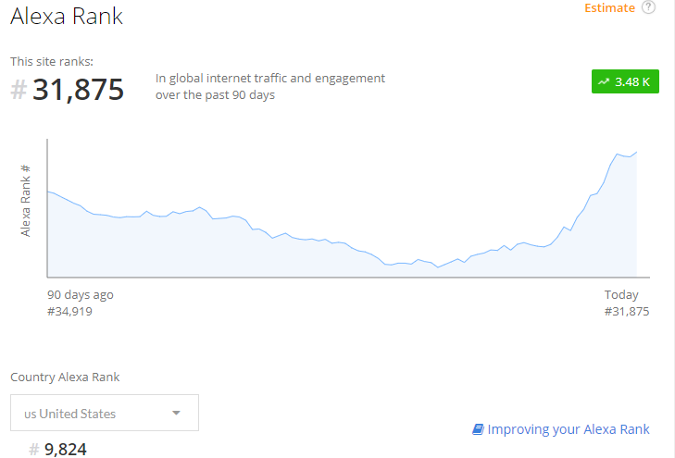
Task: Open the Country Alexa Rank dropdown
Action: [105, 414]
